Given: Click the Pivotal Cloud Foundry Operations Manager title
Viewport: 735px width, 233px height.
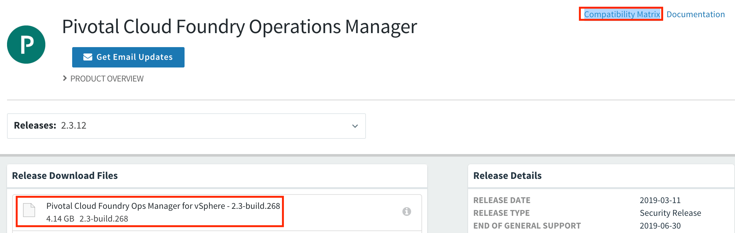Looking at the screenshot, I should 239,26.
